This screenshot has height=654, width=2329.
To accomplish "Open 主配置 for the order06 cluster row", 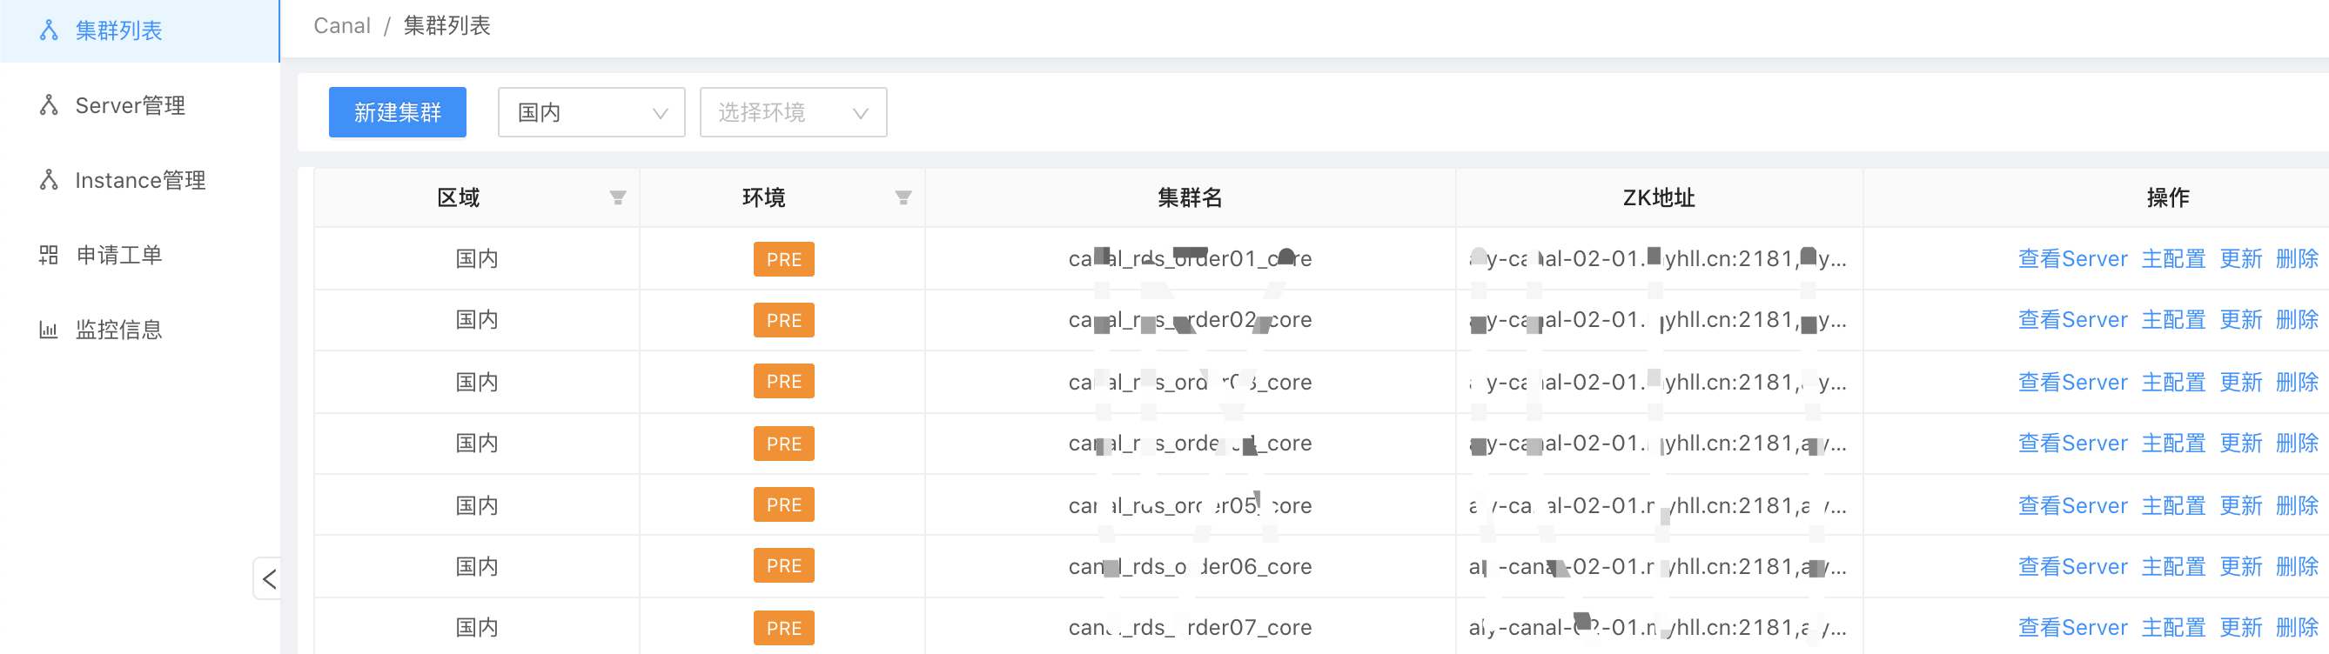I will 2173,566.
